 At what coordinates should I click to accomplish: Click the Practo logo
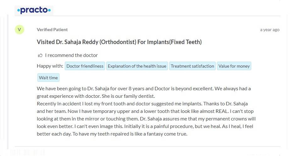click(34, 10)
